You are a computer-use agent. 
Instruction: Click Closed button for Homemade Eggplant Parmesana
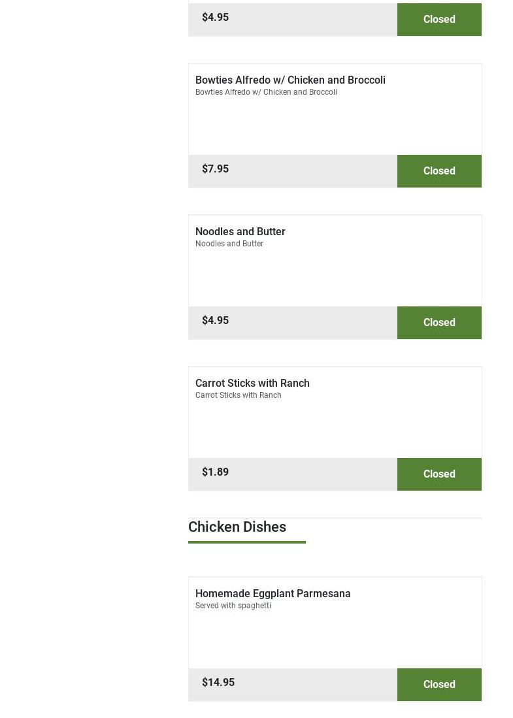439,685
